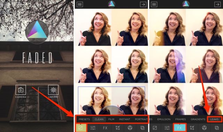Image resolution: width=223 pixels, height=132 pixels.
Task: Tap the Camera icon on Faded home screen
Action: tap(21, 90)
